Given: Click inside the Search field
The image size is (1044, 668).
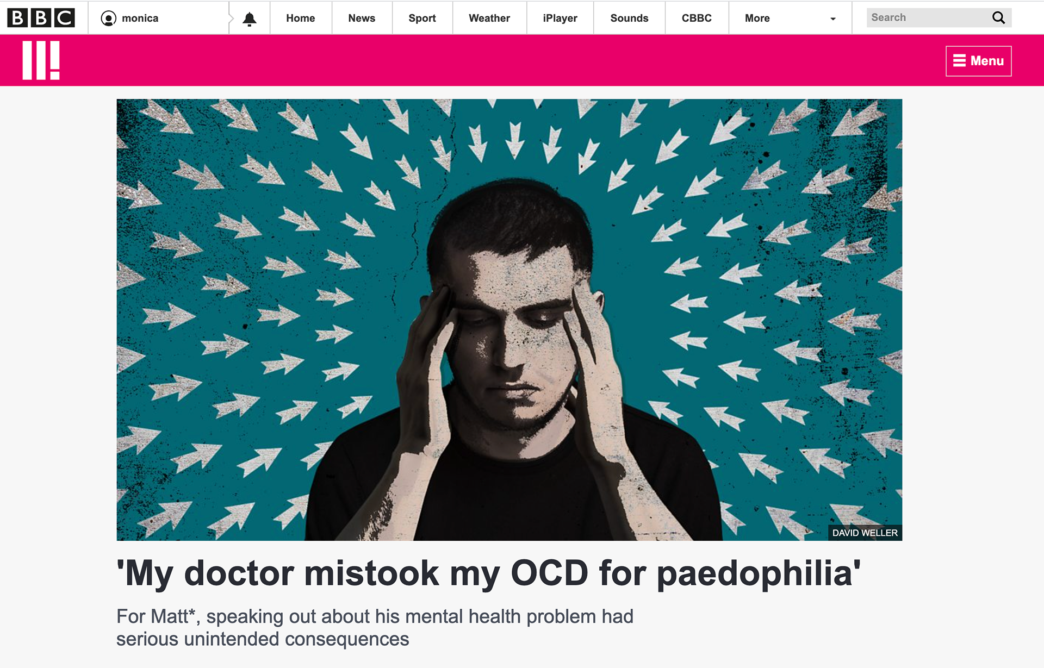Looking at the screenshot, I should (930, 17).
